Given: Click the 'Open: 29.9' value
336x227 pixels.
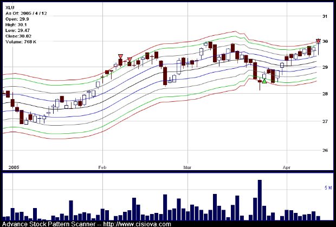Looking at the screenshot, I should pyautogui.click(x=17, y=19).
